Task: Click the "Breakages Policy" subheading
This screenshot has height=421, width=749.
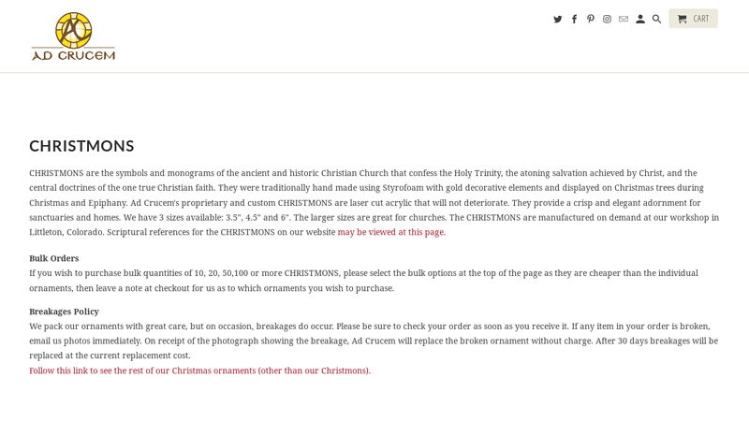Action: point(64,312)
